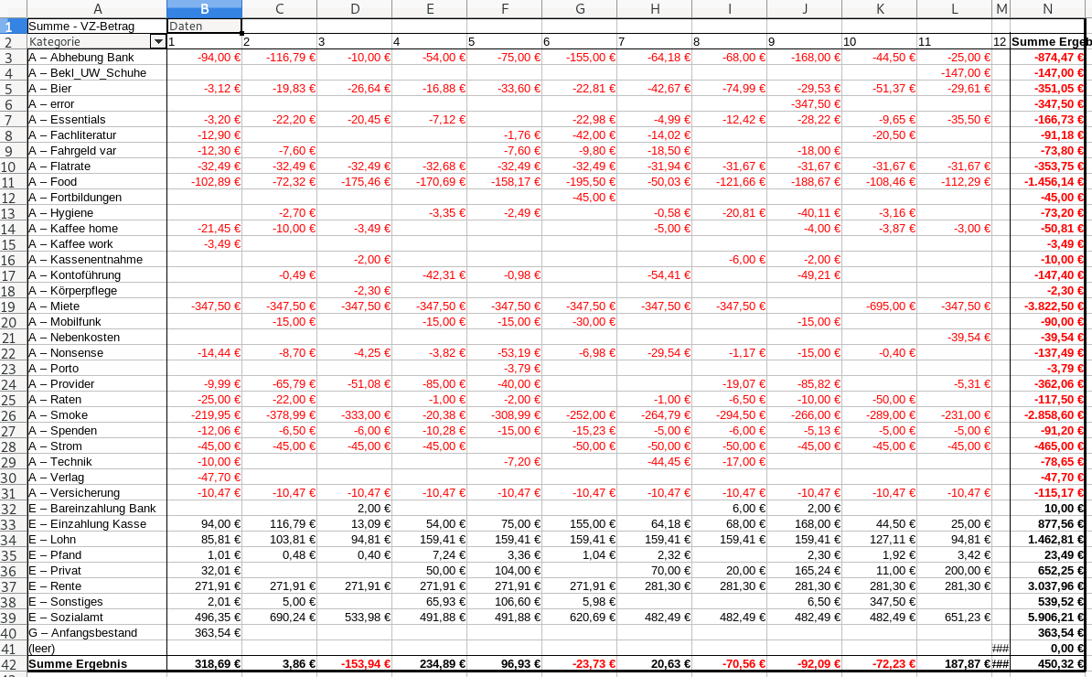Click the Daten pivot field button
Image resolution: width=1092 pixels, height=677 pixels.
tap(204, 27)
